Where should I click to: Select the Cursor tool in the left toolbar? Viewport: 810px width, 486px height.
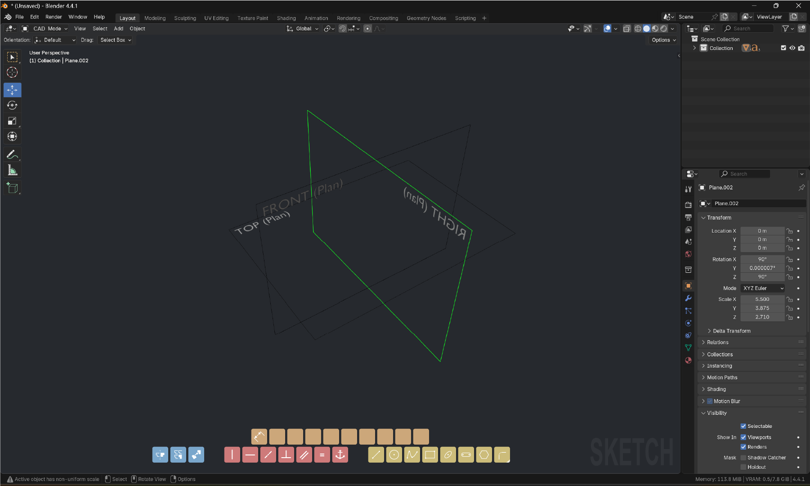(x=12, y=72)
